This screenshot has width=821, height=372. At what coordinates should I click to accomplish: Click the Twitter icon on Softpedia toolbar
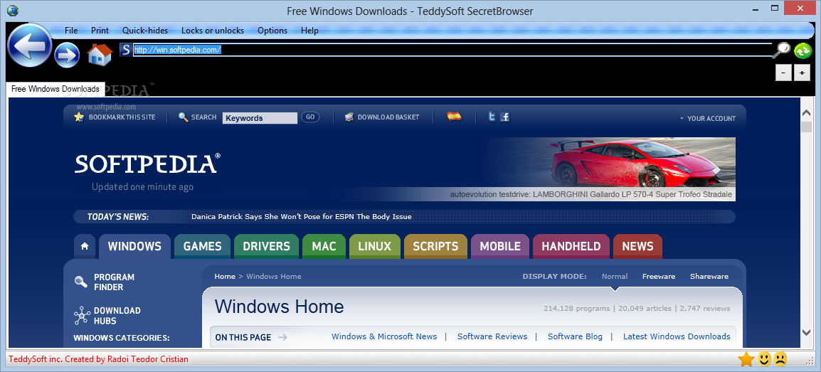click(x=492, y=117)
